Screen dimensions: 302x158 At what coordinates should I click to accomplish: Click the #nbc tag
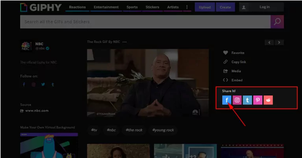111,130
